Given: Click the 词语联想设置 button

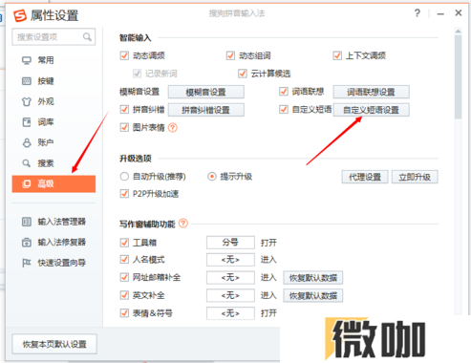Looking at the screenshot, I should coord(371,92).
